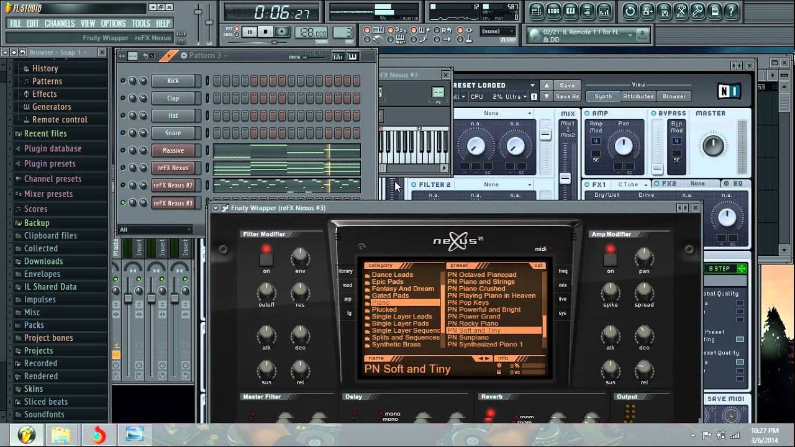Select the Snare channel button
Image resolution: width=795 pixels, height=447 pixels.
(173, 133)
